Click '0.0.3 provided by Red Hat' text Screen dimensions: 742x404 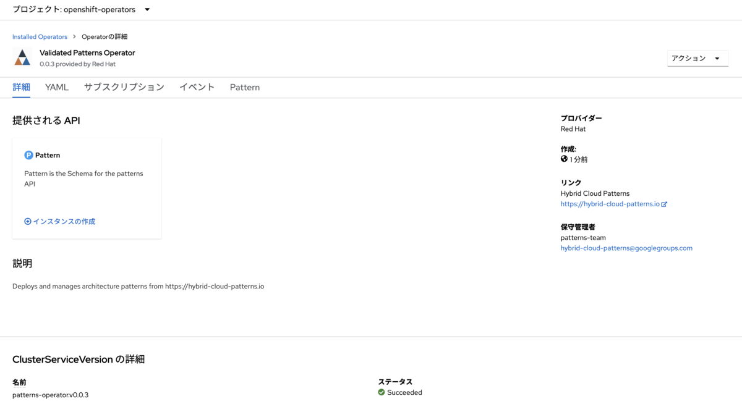click(77, 64)
